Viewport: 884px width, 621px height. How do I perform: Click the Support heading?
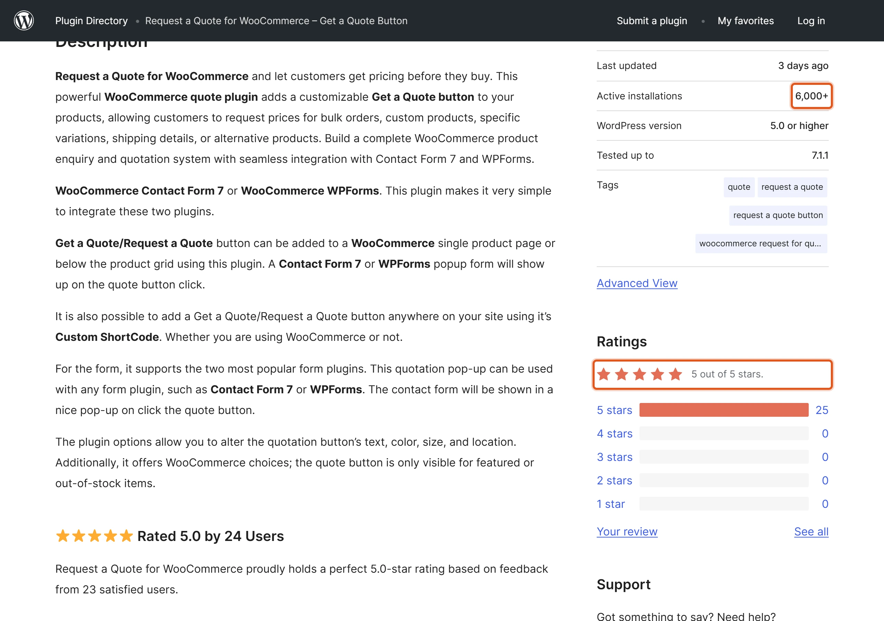(624, 584)
